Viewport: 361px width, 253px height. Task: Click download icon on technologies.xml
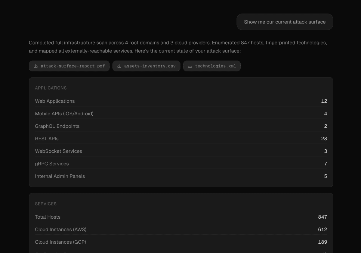coord(190,66)
